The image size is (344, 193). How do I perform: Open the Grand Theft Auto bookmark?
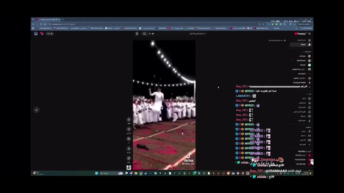click(62, 28)
